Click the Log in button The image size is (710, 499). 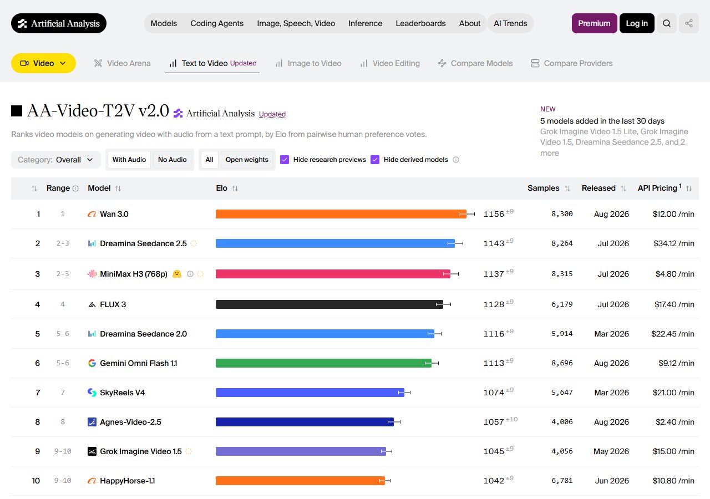pos(637,23)
